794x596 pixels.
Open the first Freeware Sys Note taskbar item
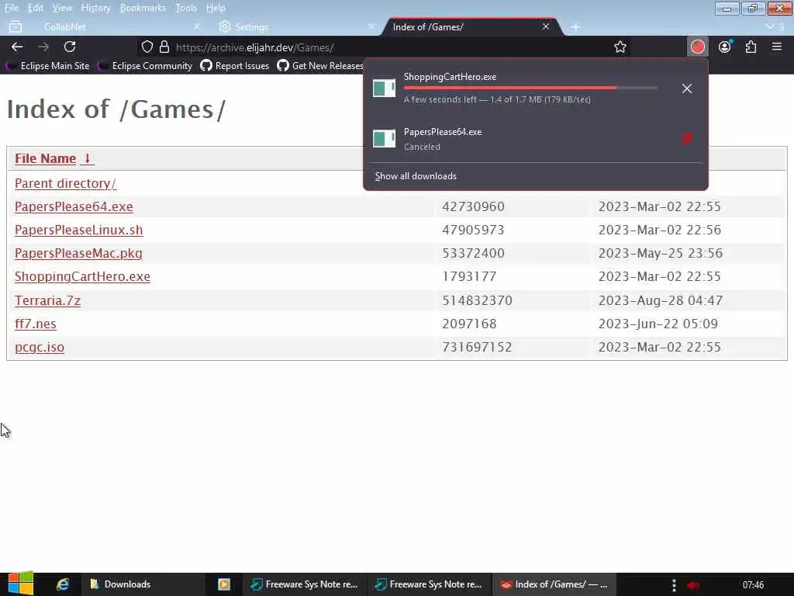[x=304, y=584]
